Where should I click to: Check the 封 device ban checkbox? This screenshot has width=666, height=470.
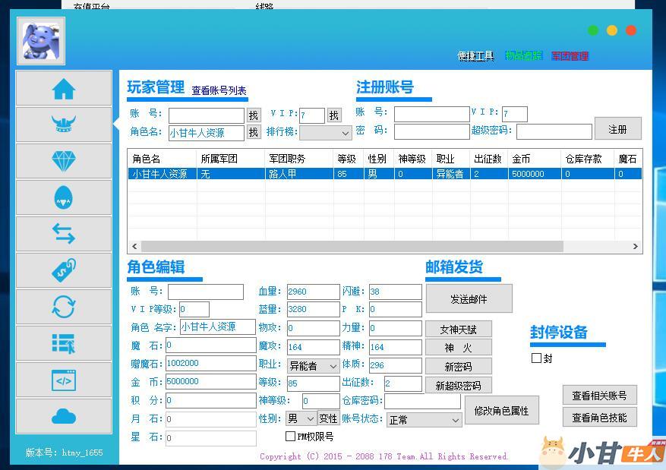tap(536, 358)
